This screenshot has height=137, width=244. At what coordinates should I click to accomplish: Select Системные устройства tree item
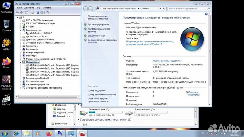[38, 84]
